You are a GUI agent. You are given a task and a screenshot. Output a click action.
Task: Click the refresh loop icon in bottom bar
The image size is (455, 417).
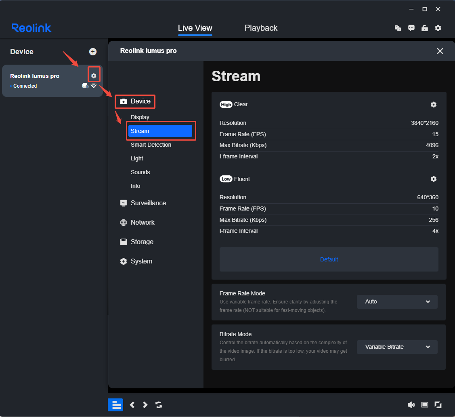click(x=159, y=405)
